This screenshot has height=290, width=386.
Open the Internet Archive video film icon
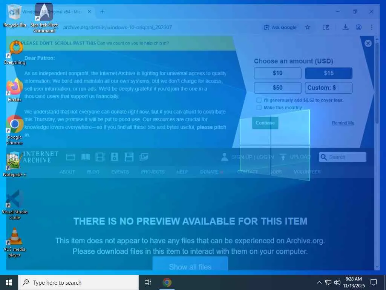point(100,157)
